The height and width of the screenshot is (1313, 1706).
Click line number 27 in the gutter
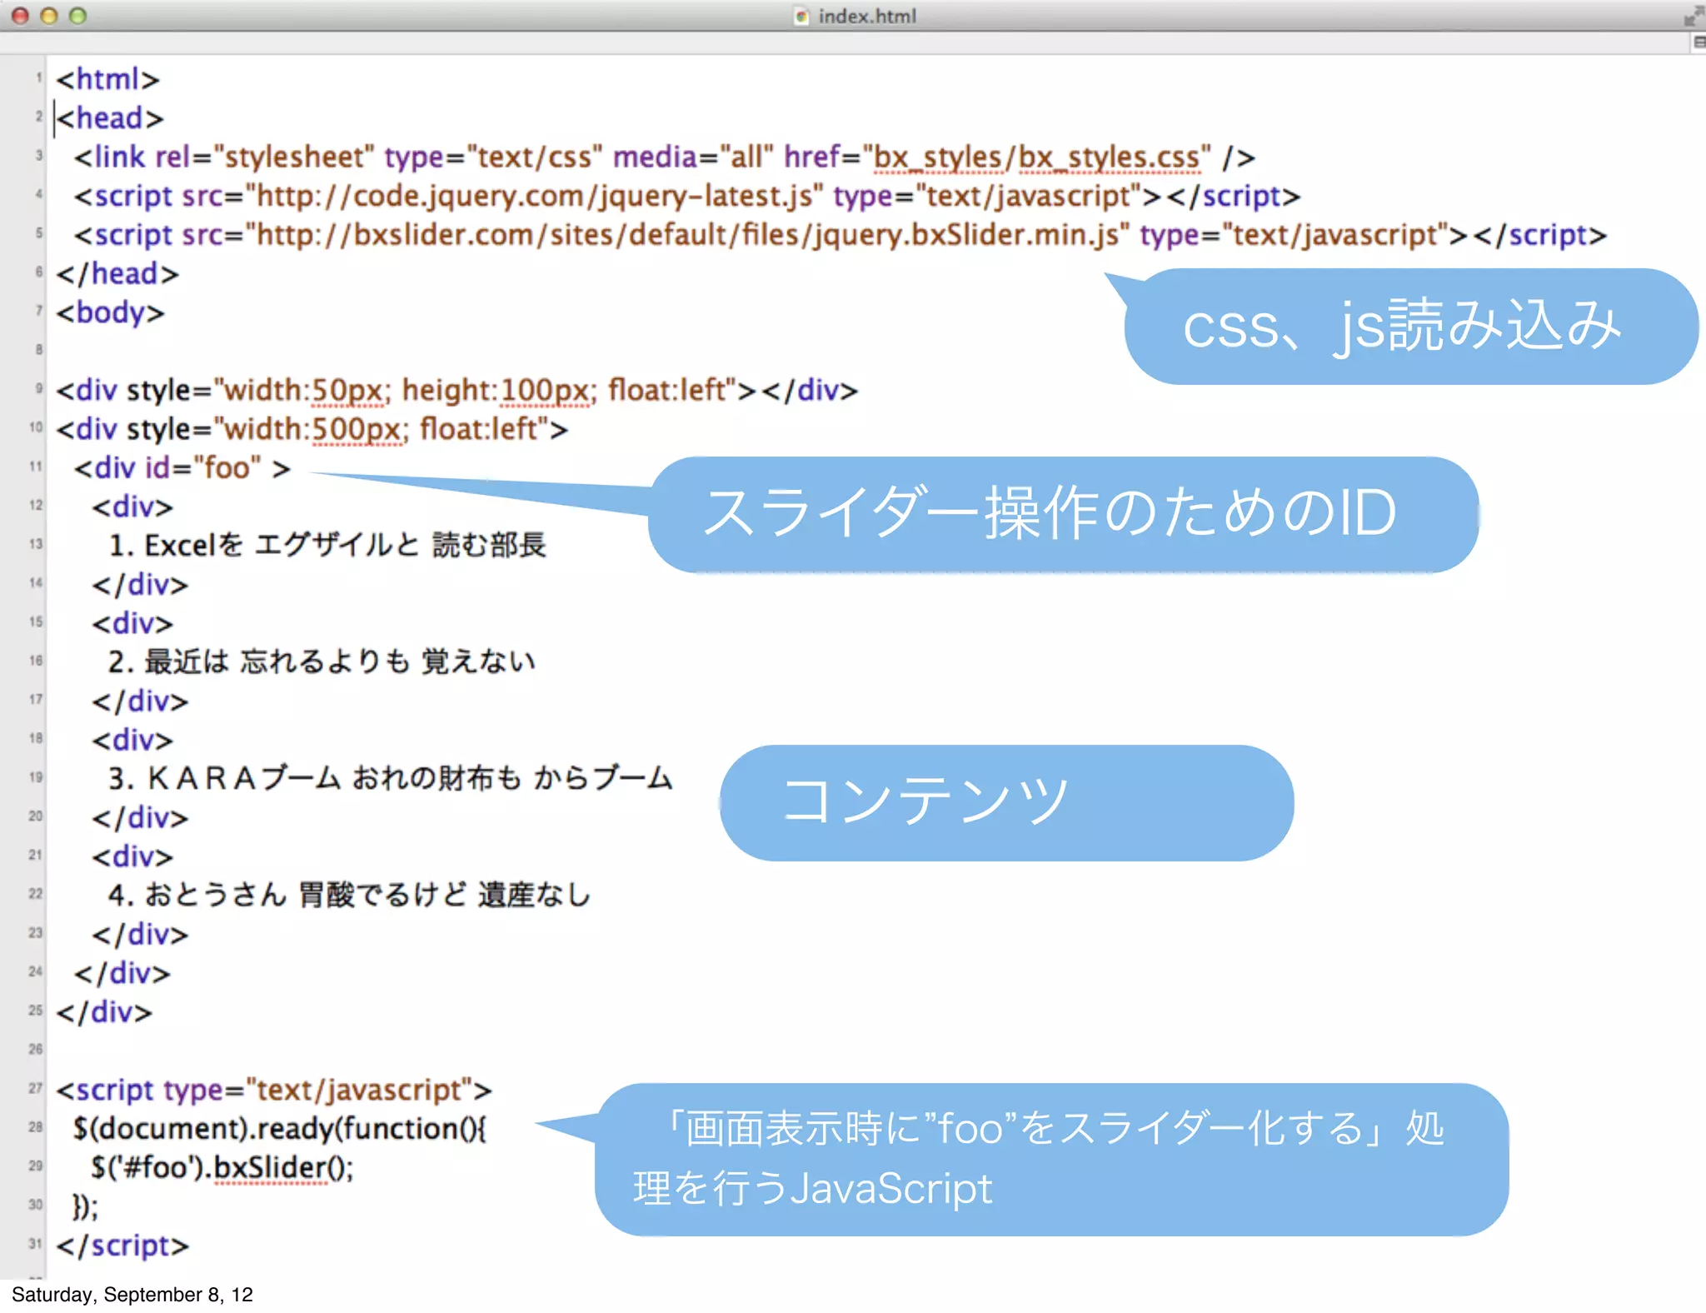tap(35, 1088)
